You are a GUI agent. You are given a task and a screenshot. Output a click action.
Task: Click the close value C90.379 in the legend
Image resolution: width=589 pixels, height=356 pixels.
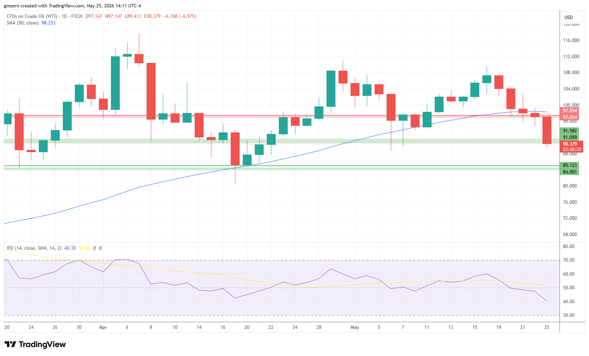[x=152, y=16]
